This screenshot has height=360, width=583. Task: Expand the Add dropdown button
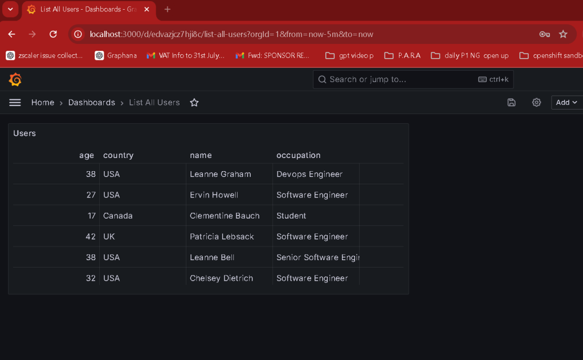(x=566, y=102)
